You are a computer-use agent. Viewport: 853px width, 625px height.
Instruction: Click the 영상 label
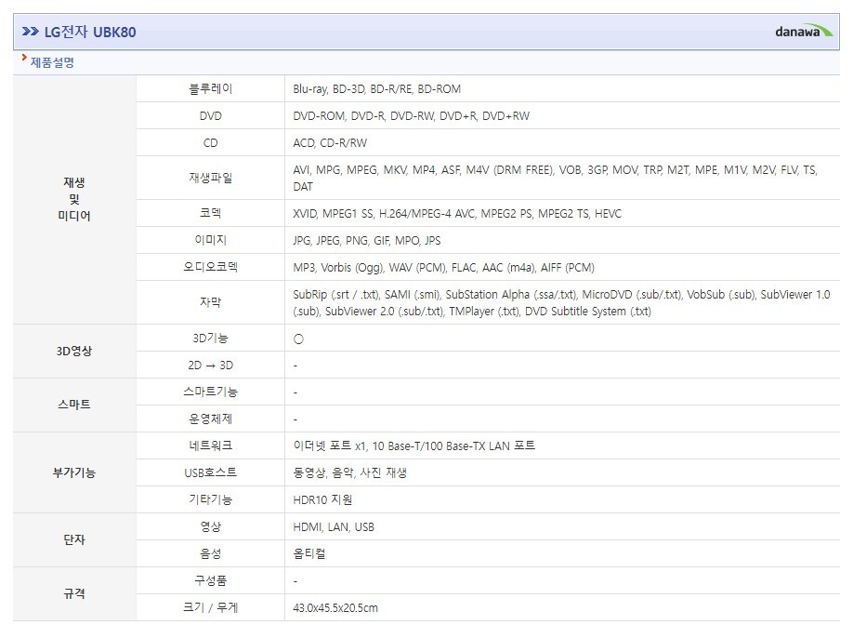[x=211, y=526]
